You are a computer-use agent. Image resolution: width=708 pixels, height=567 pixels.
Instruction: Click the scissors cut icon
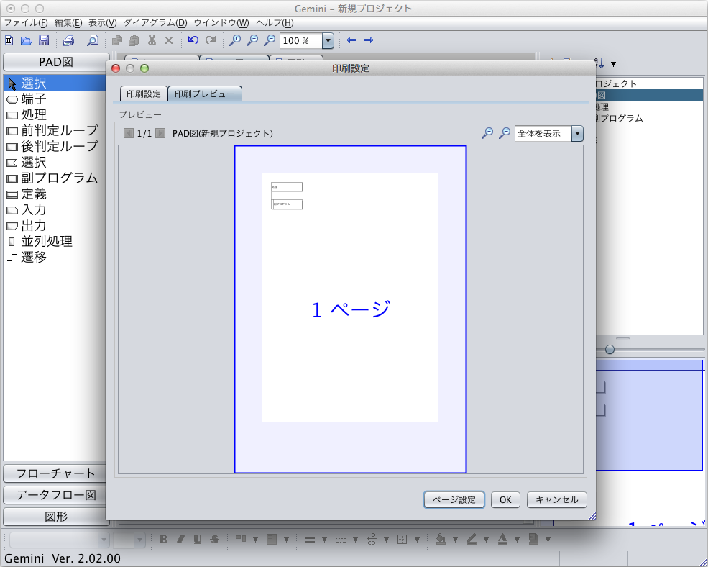(152, 40)
